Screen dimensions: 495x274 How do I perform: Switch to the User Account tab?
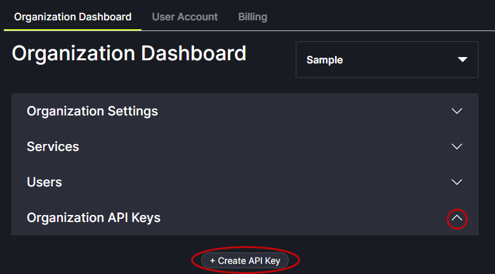tap(185, 17)
